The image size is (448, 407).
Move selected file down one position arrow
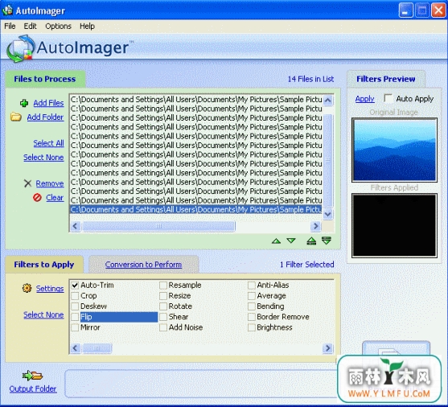pos(291,241)
